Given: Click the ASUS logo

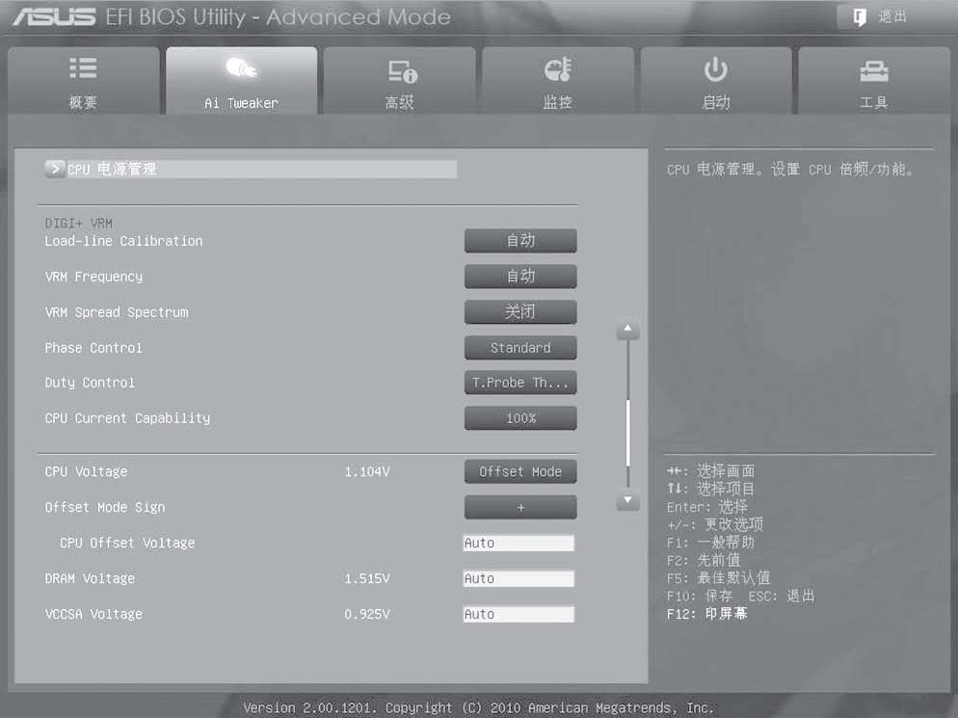Looking at the screenshot, I should 54,17.
